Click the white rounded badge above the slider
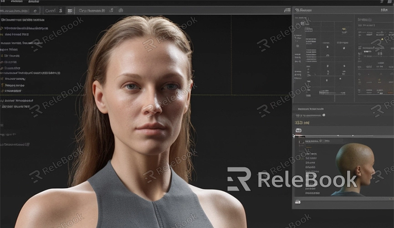Viewport: 394px width, 228px height. (298, 130)
